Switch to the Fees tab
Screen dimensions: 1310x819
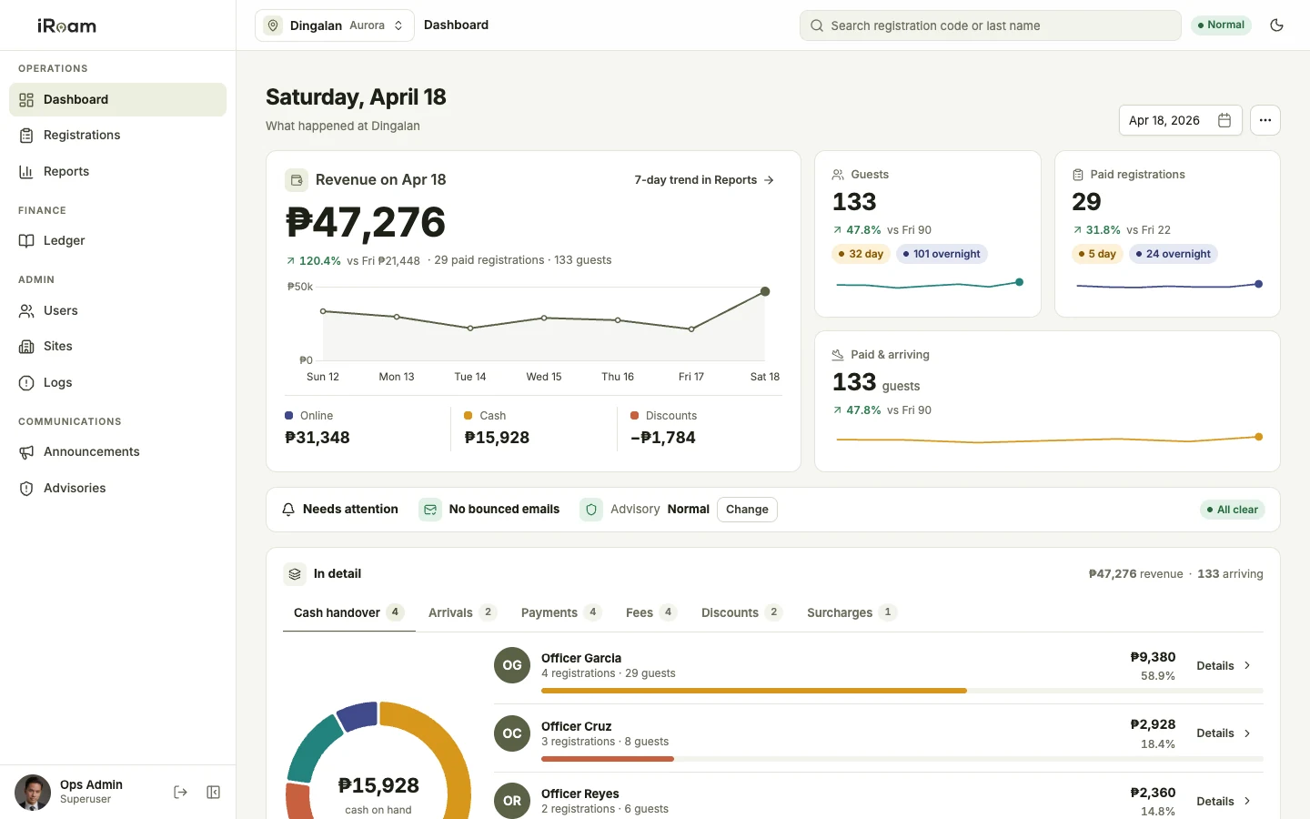click(651, 612)
